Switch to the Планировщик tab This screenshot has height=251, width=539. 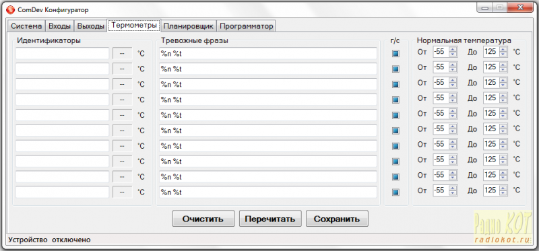click(x=189, y=26)
